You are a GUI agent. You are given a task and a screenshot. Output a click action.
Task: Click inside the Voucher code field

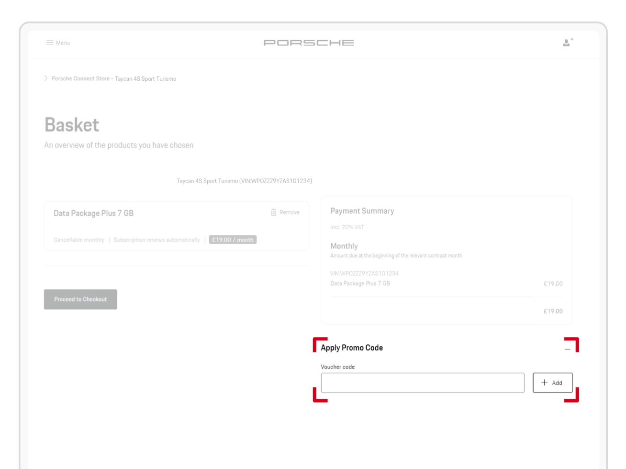coord(423,382)
